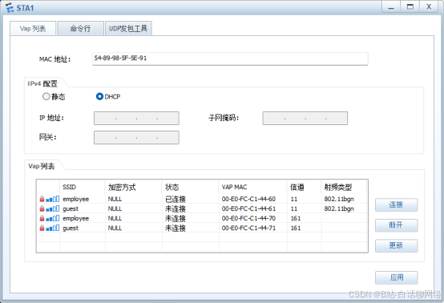Click NULL encryption in connected employee row
Image resolution: width=444 pixels, height=303 pixels.
pos(115,199)
